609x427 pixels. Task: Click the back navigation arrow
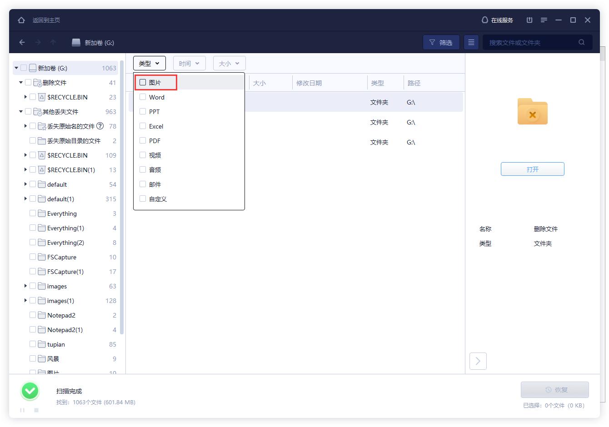(x=22, y=42)
